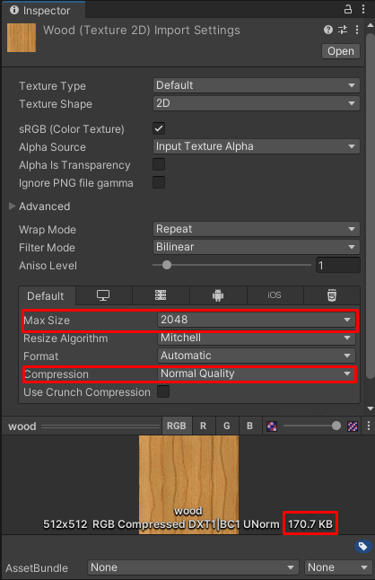This screenshot has width=375, height=580.
Task: Open Wood import settings more menu
Action: pyautogui.click(x=357, y=30)
